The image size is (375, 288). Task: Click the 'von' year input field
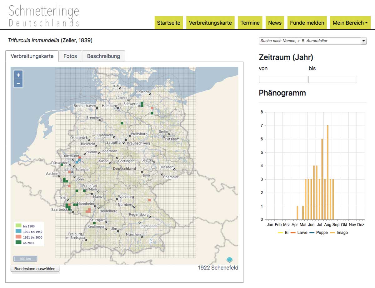pyautogui.click(x=283, y=79)
